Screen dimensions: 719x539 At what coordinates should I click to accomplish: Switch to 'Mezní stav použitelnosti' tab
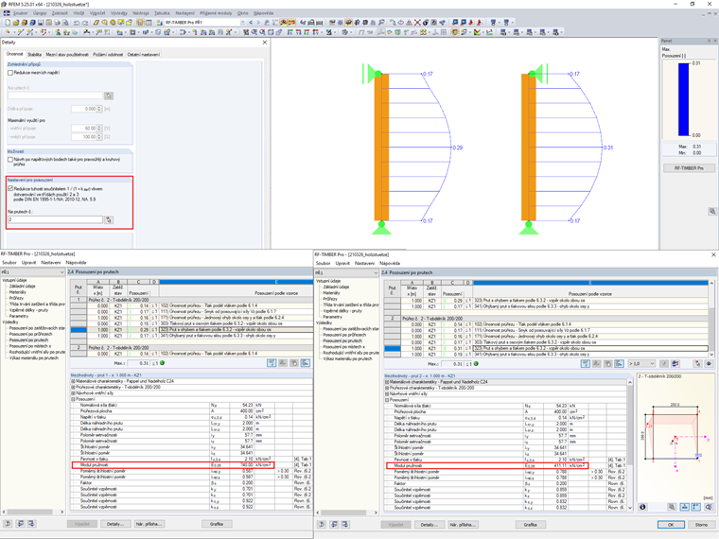click(x=67, y=55)
